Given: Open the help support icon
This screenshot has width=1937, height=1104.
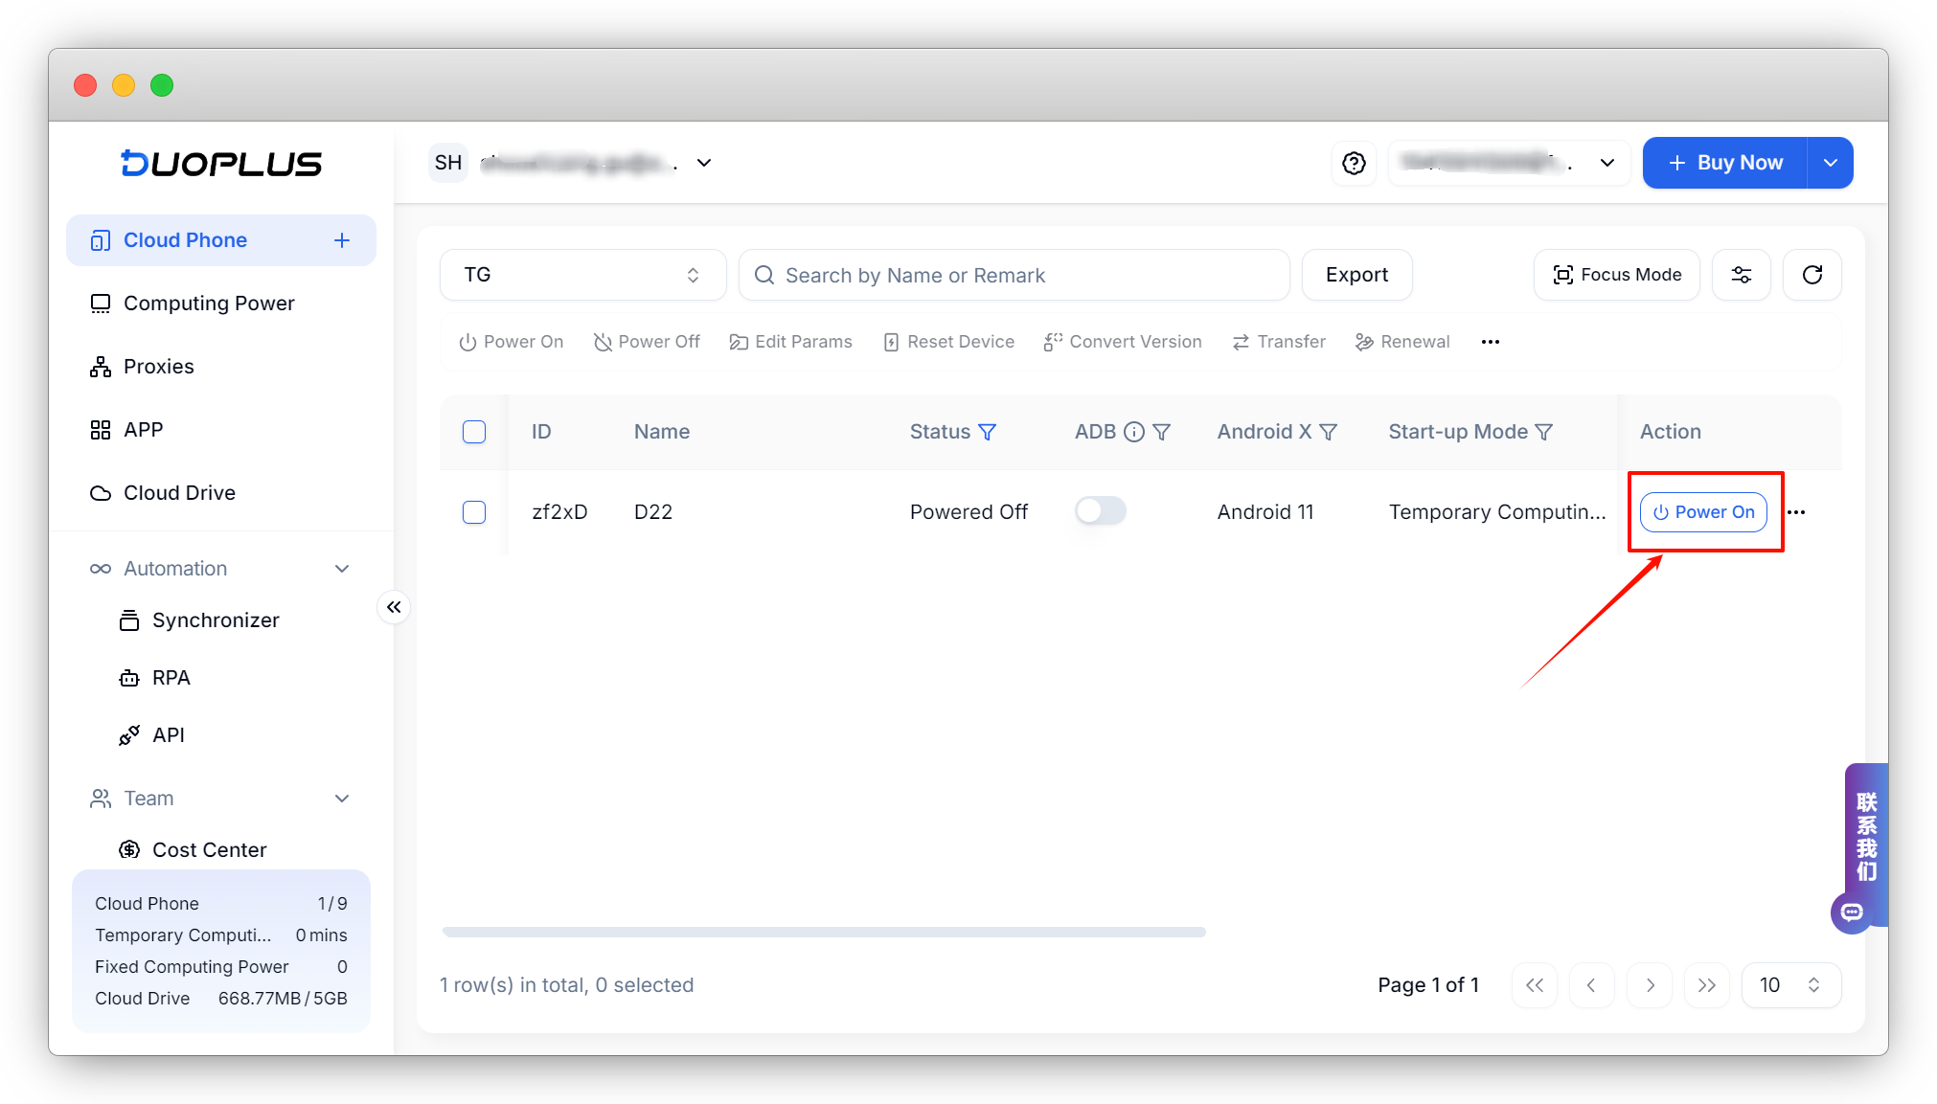Looking at the screenshot, I should (x=1354, y=163).
